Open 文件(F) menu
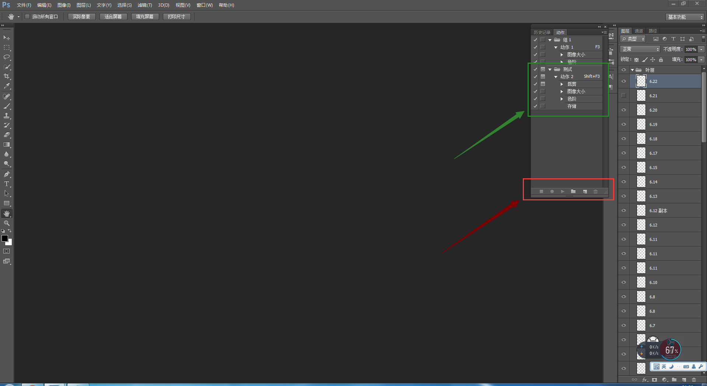Image resolution: width=707 pixels, height=386 pixels. tap(24, 5)
